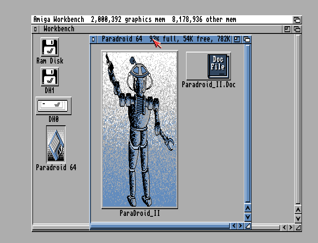Select the DH1 disk icon
Image resolution: width=318 pixels, height=243 pixels.
coord(50,77)
